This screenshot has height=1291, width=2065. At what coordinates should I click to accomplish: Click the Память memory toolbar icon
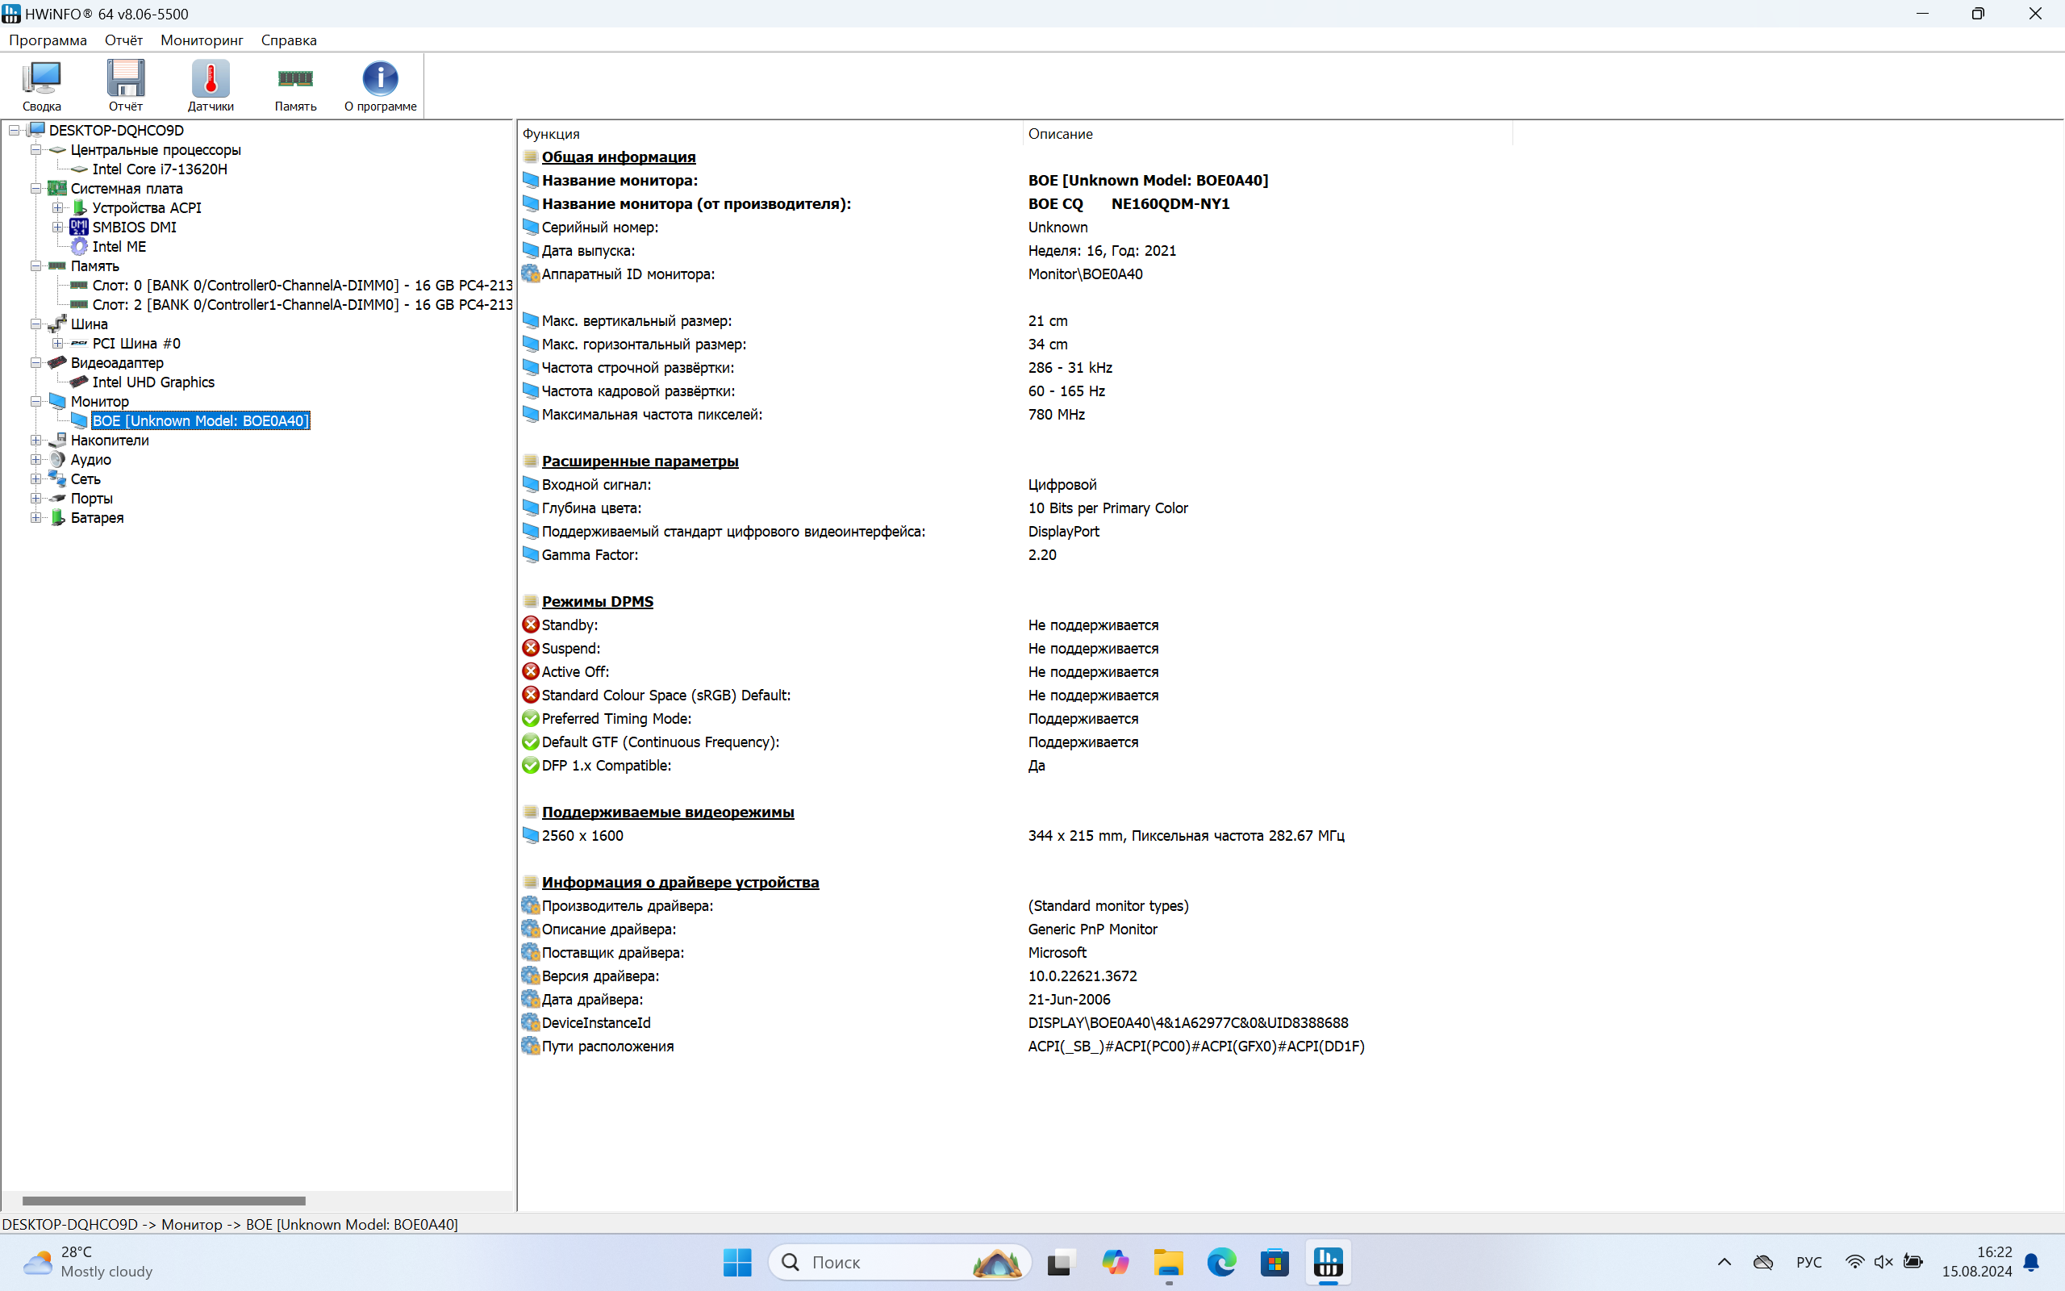(295, 85)
